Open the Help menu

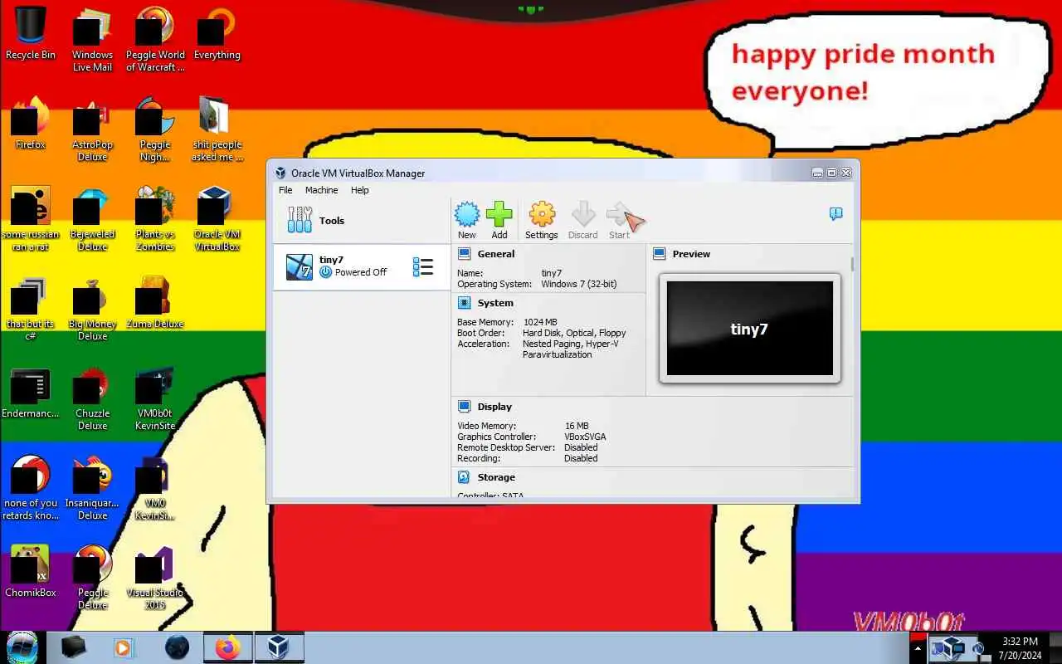tap(359, 190)
